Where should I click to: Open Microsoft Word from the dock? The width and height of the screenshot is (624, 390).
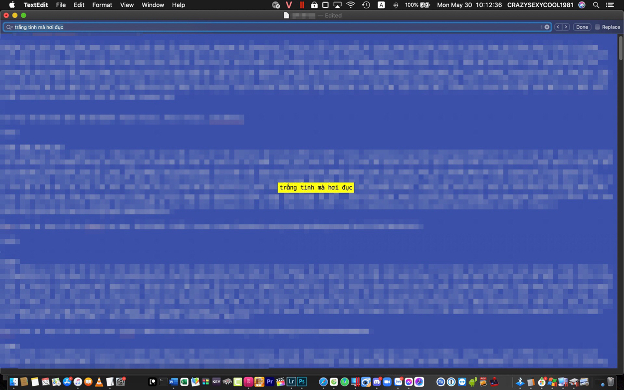point(173,382)
